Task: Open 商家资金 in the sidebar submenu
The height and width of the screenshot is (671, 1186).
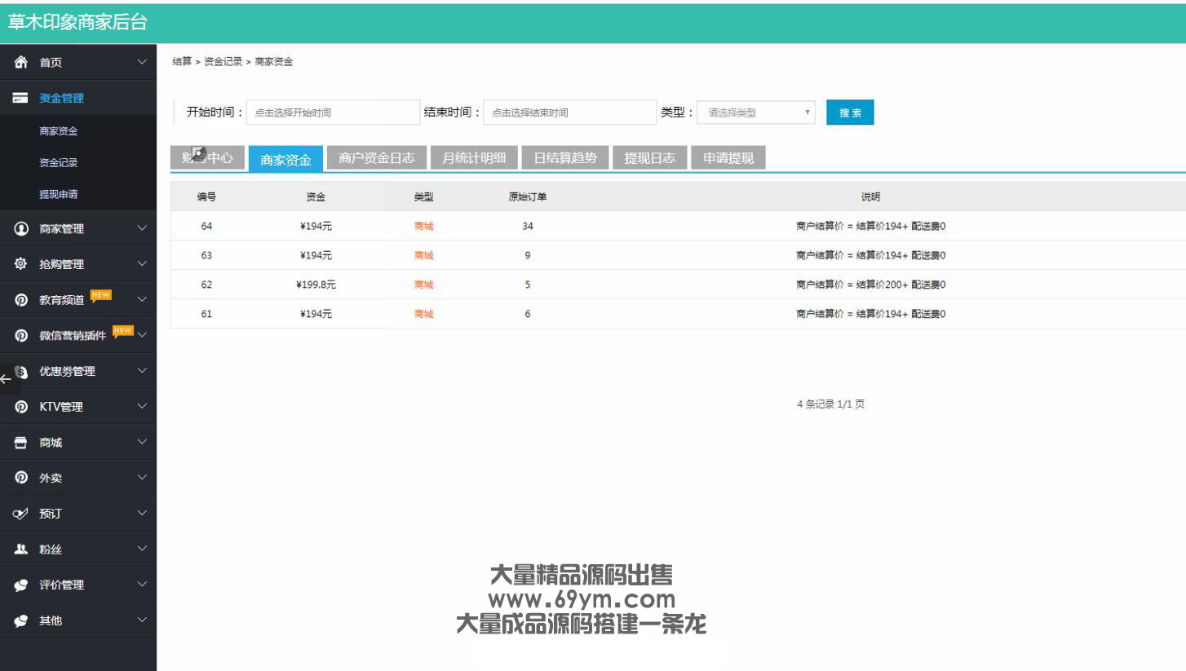Action: coord(59,131)
